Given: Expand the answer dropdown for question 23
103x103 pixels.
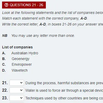Looking at the screenshot, I should click(x=17, y=98).
